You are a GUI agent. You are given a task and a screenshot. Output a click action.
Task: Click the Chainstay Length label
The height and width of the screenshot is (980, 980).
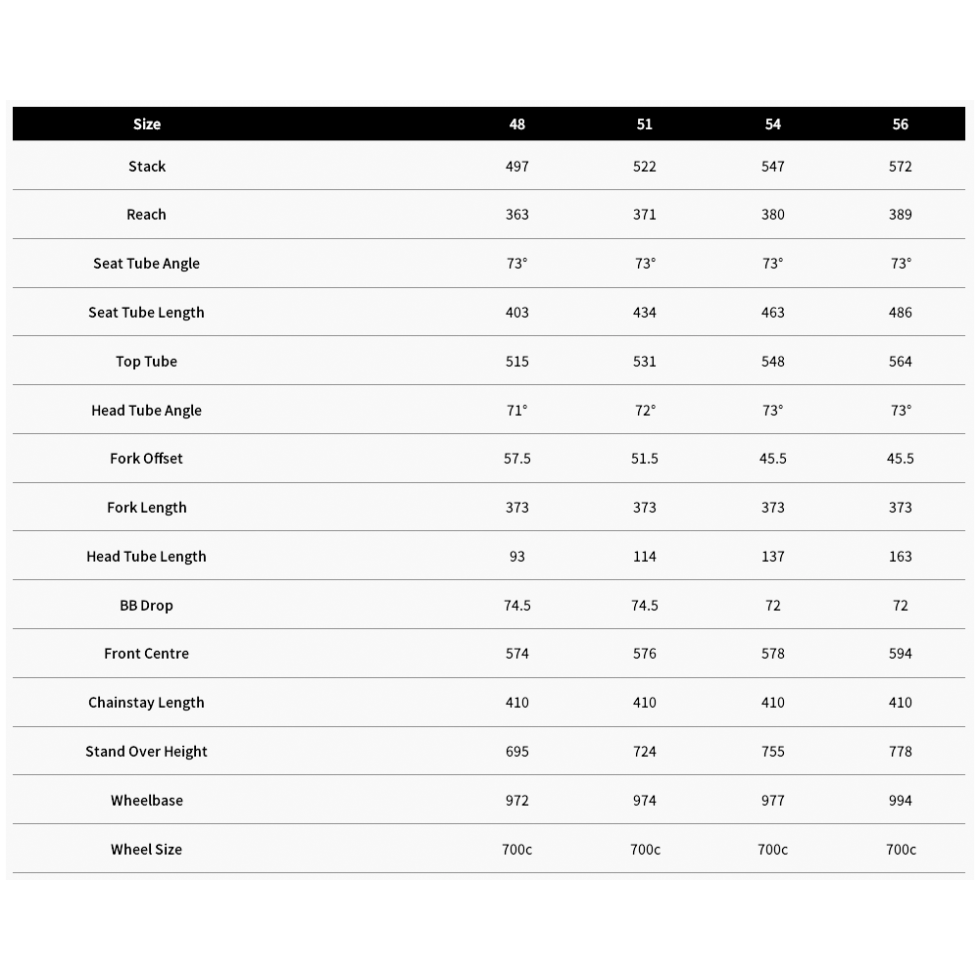146,703
